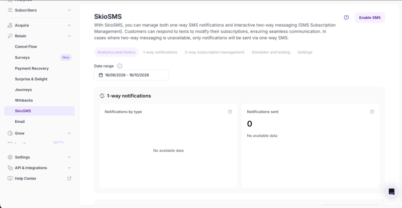Select SkioSMS in sidebar
This screenshot has height=208, width=402.
pos(40,111)
